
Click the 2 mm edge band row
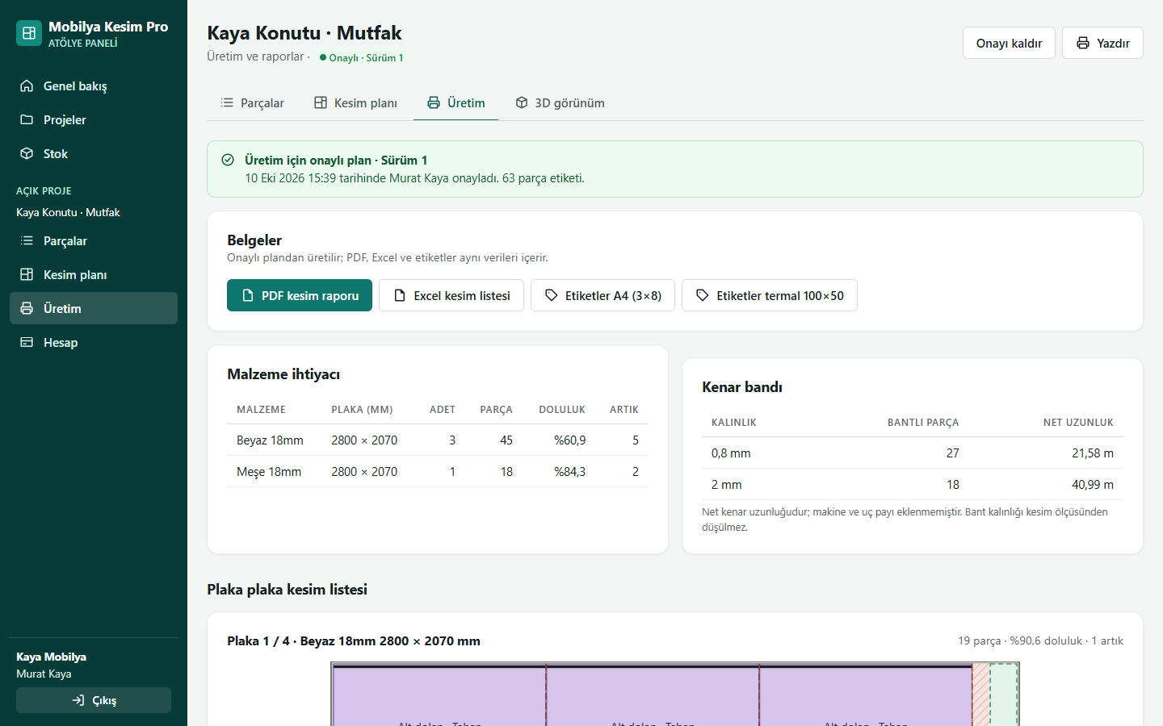[913, 485]
